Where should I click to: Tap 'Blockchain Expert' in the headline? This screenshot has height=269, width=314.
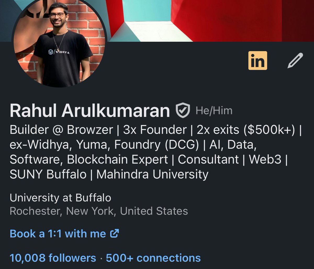(x=117, y=159)
